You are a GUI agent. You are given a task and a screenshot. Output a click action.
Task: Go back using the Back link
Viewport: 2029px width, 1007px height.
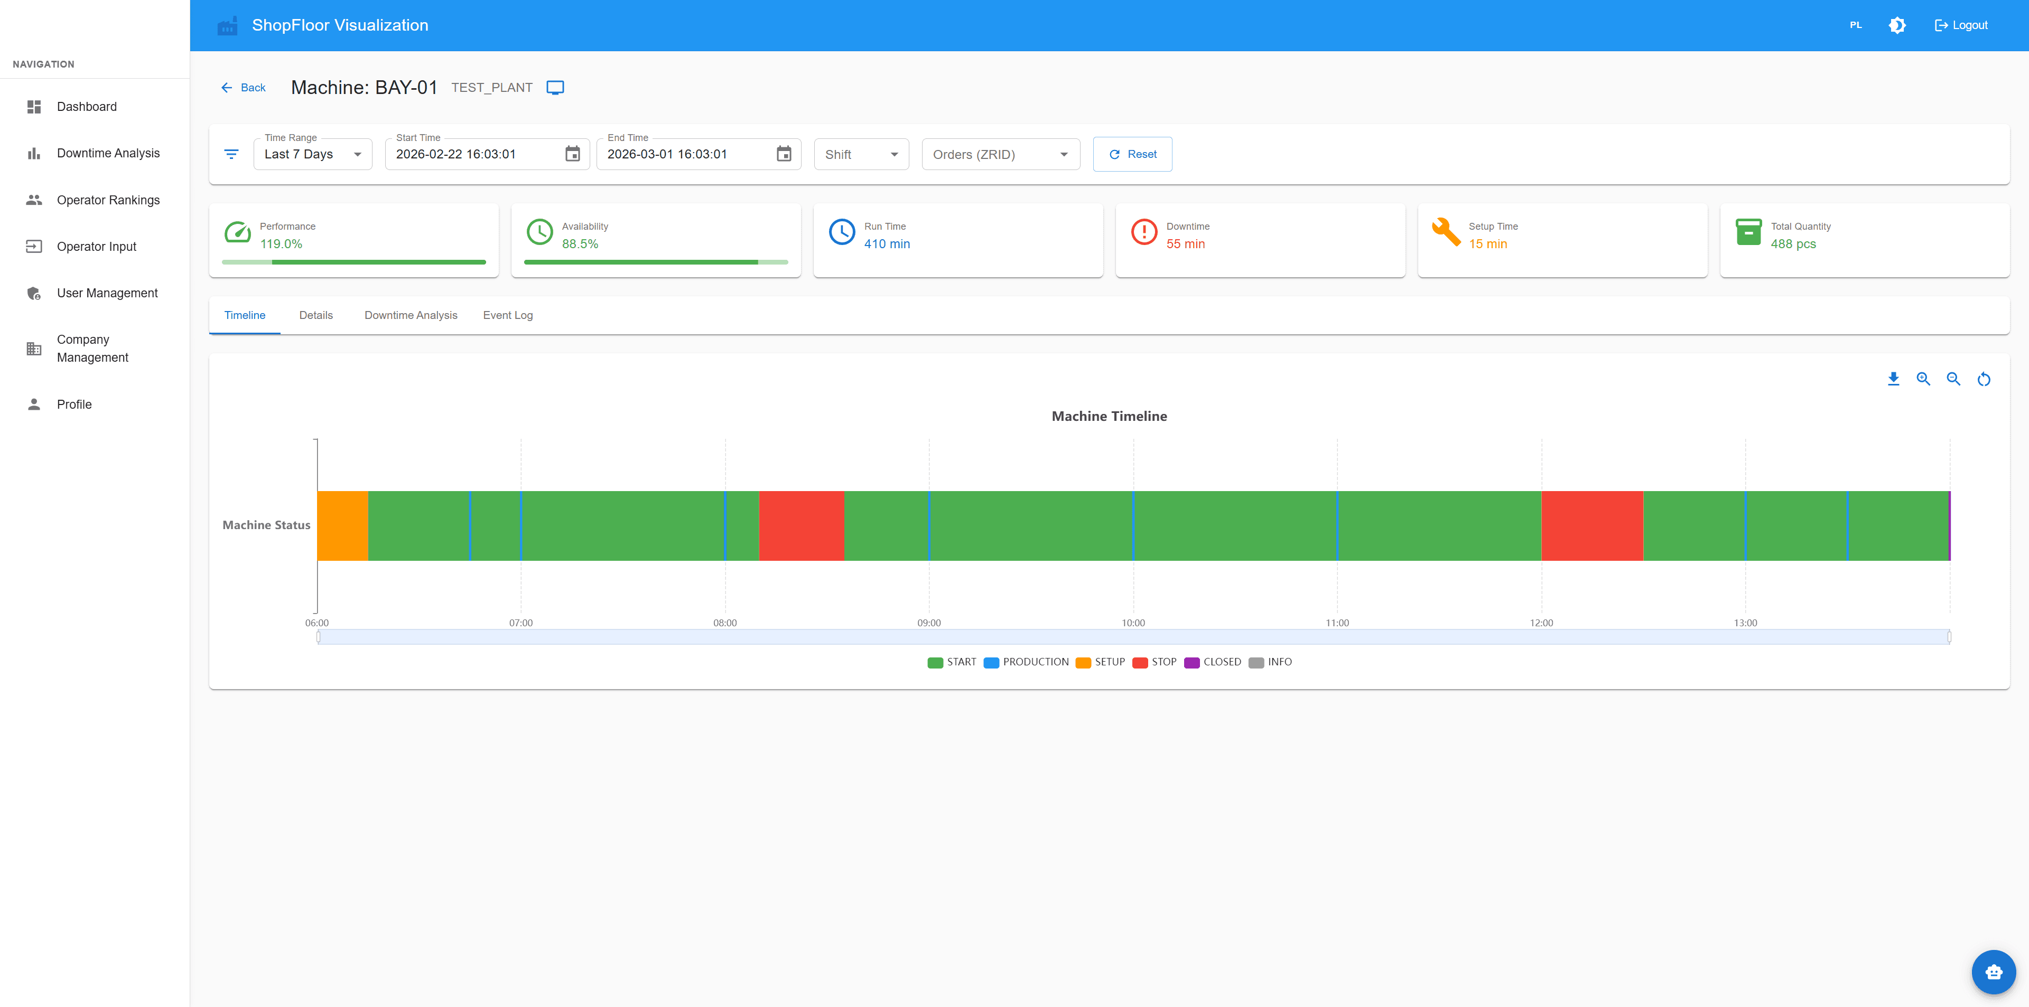click(x=244, y=88)
